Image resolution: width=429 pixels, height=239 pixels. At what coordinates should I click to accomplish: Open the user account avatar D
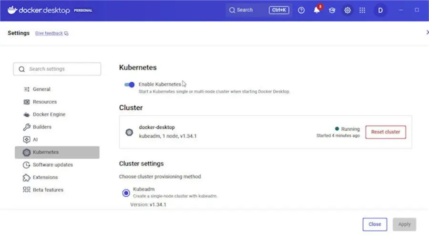(x=380, y=10)
